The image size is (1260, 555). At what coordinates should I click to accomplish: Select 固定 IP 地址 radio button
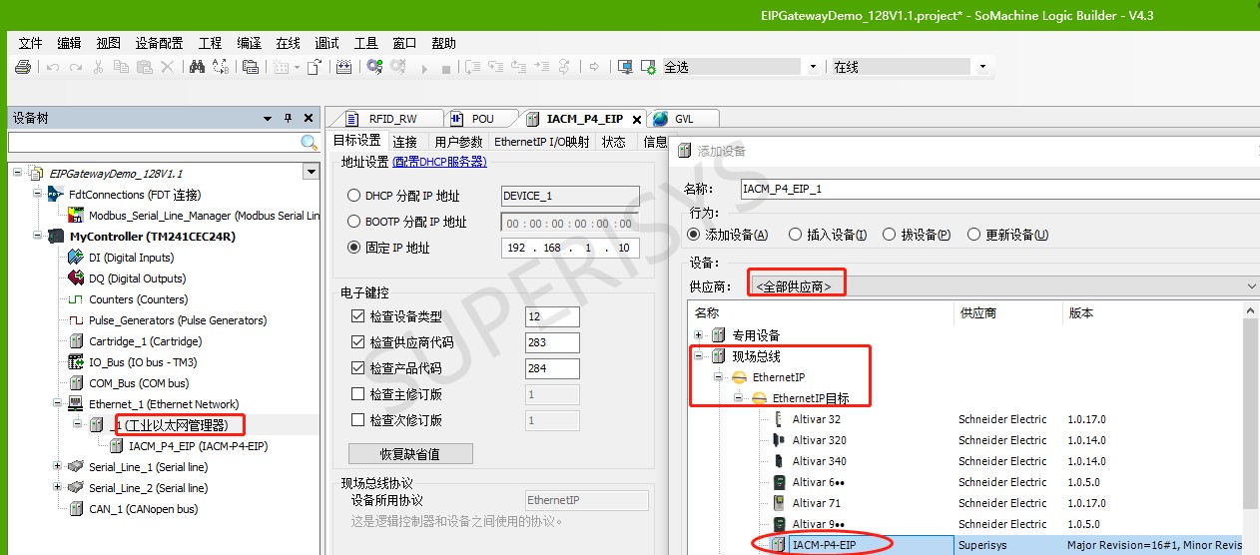[353, 248]
